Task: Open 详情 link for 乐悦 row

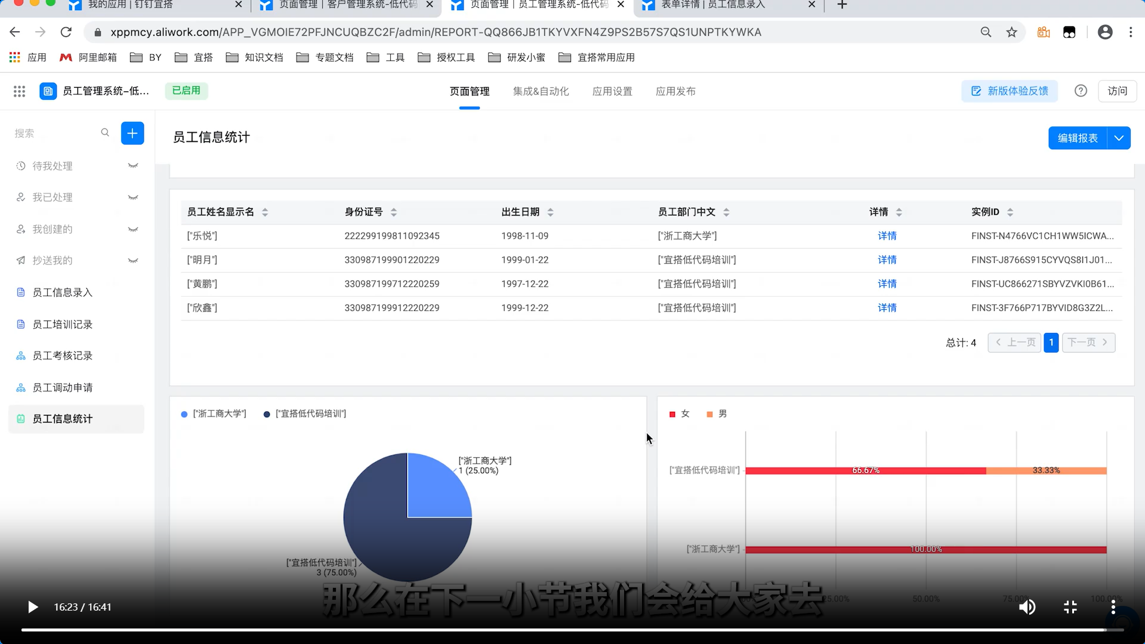Action: 887,236
